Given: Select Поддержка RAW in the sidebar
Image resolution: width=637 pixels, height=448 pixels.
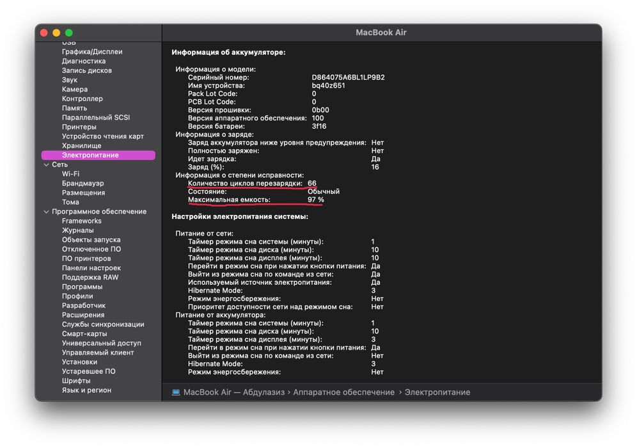Looking at the screenshot, I should coord(90,277).
